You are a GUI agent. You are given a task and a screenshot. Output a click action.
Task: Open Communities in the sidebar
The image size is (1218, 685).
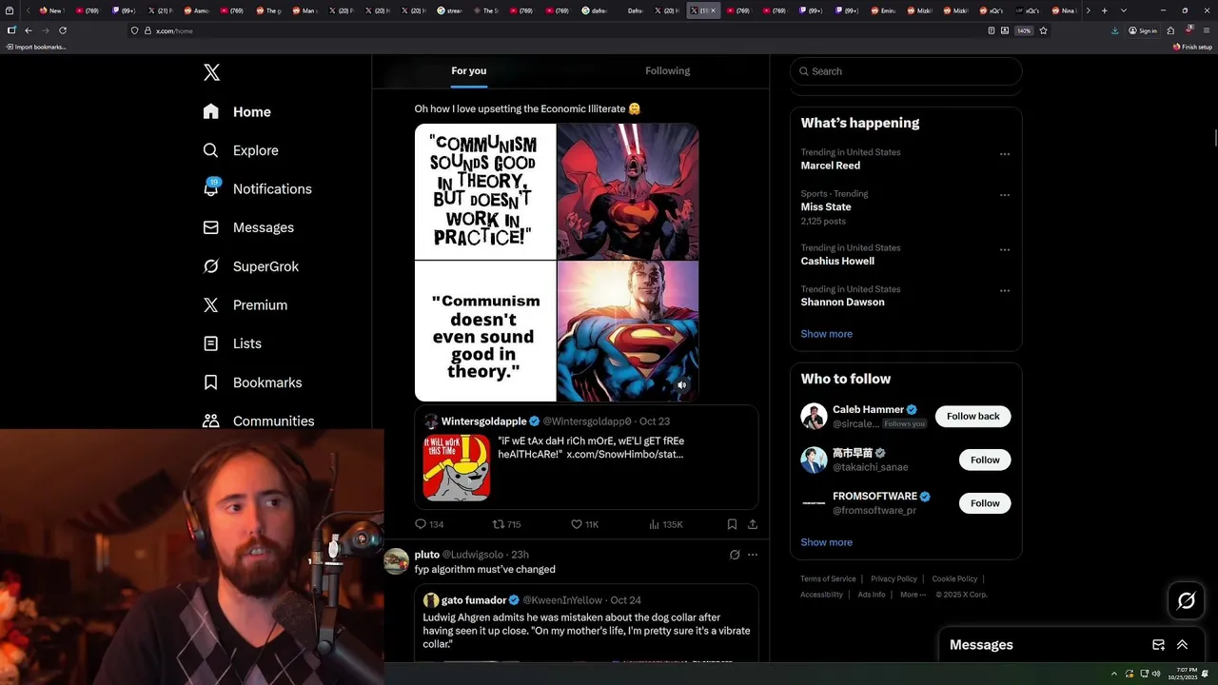258,421
